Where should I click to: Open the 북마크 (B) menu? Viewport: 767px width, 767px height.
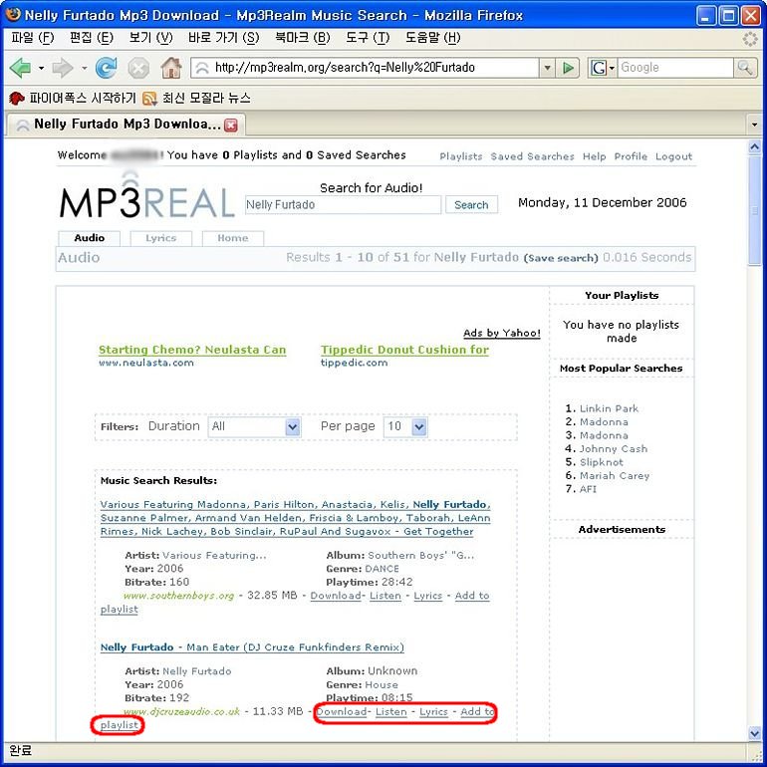pos(303,38)
